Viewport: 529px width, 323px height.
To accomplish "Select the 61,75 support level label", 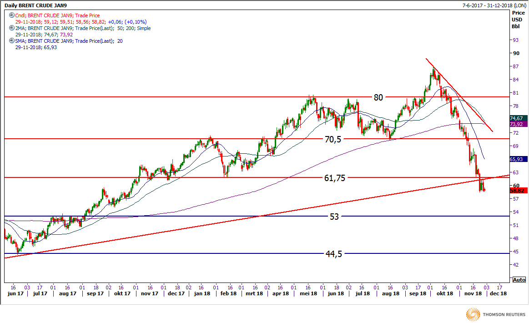I will point(334,178).
